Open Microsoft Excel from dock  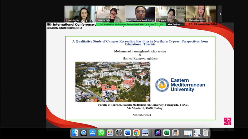[x=166, y=133]
